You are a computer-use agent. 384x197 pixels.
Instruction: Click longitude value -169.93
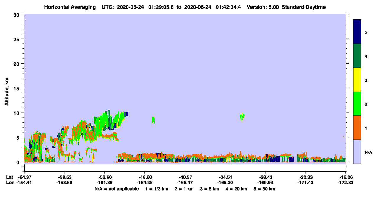pos(265,183)
